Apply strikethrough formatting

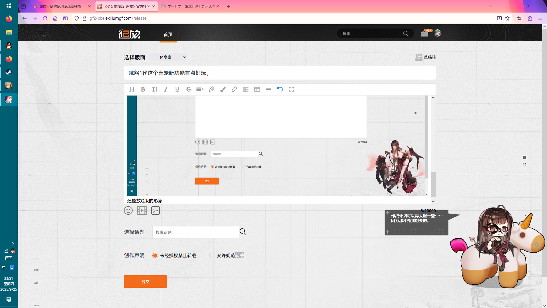189,89
